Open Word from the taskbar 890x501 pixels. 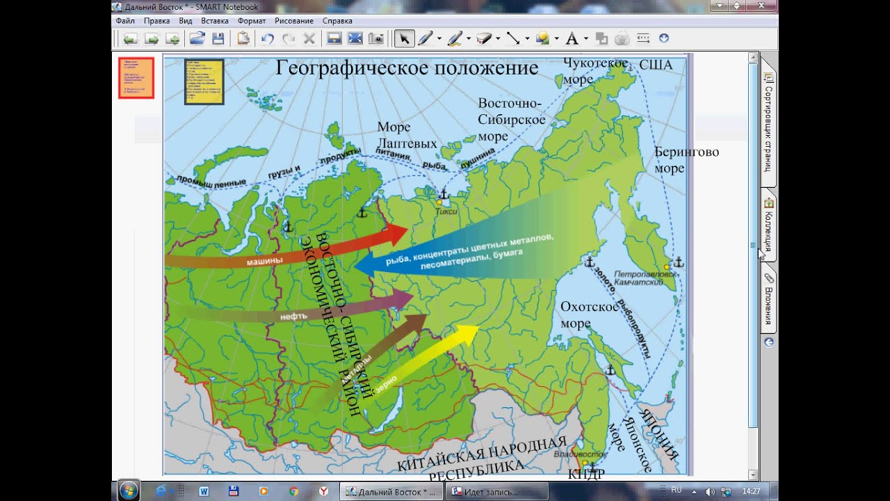click(204, 491)
